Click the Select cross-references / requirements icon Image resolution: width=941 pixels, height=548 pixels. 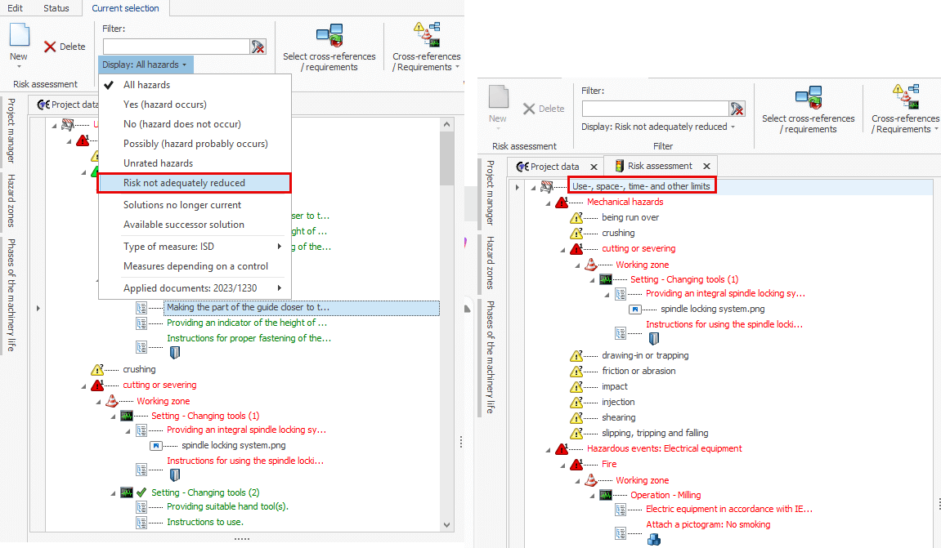(330, 36)
